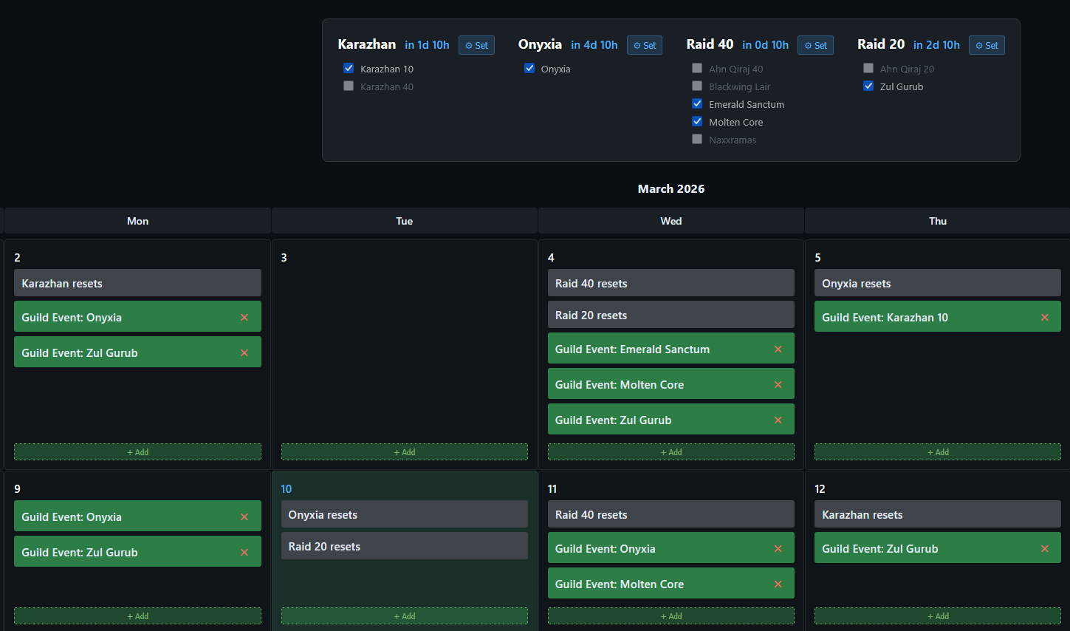Remove the Karazhan 10 guild event on March 5

point(1045,318)
